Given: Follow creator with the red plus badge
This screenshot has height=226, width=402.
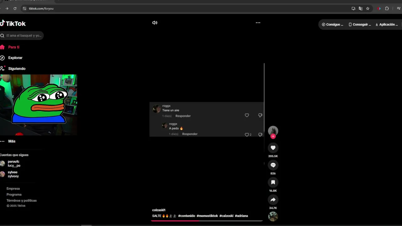Looking at the screenshot, I should [273, 136].
